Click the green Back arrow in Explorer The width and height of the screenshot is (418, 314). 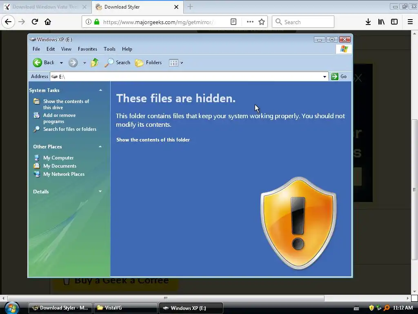[x=38, y=63]
